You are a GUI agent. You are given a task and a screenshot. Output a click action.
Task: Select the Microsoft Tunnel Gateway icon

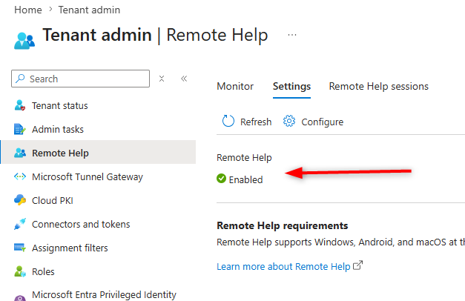[x=20, y=176]
